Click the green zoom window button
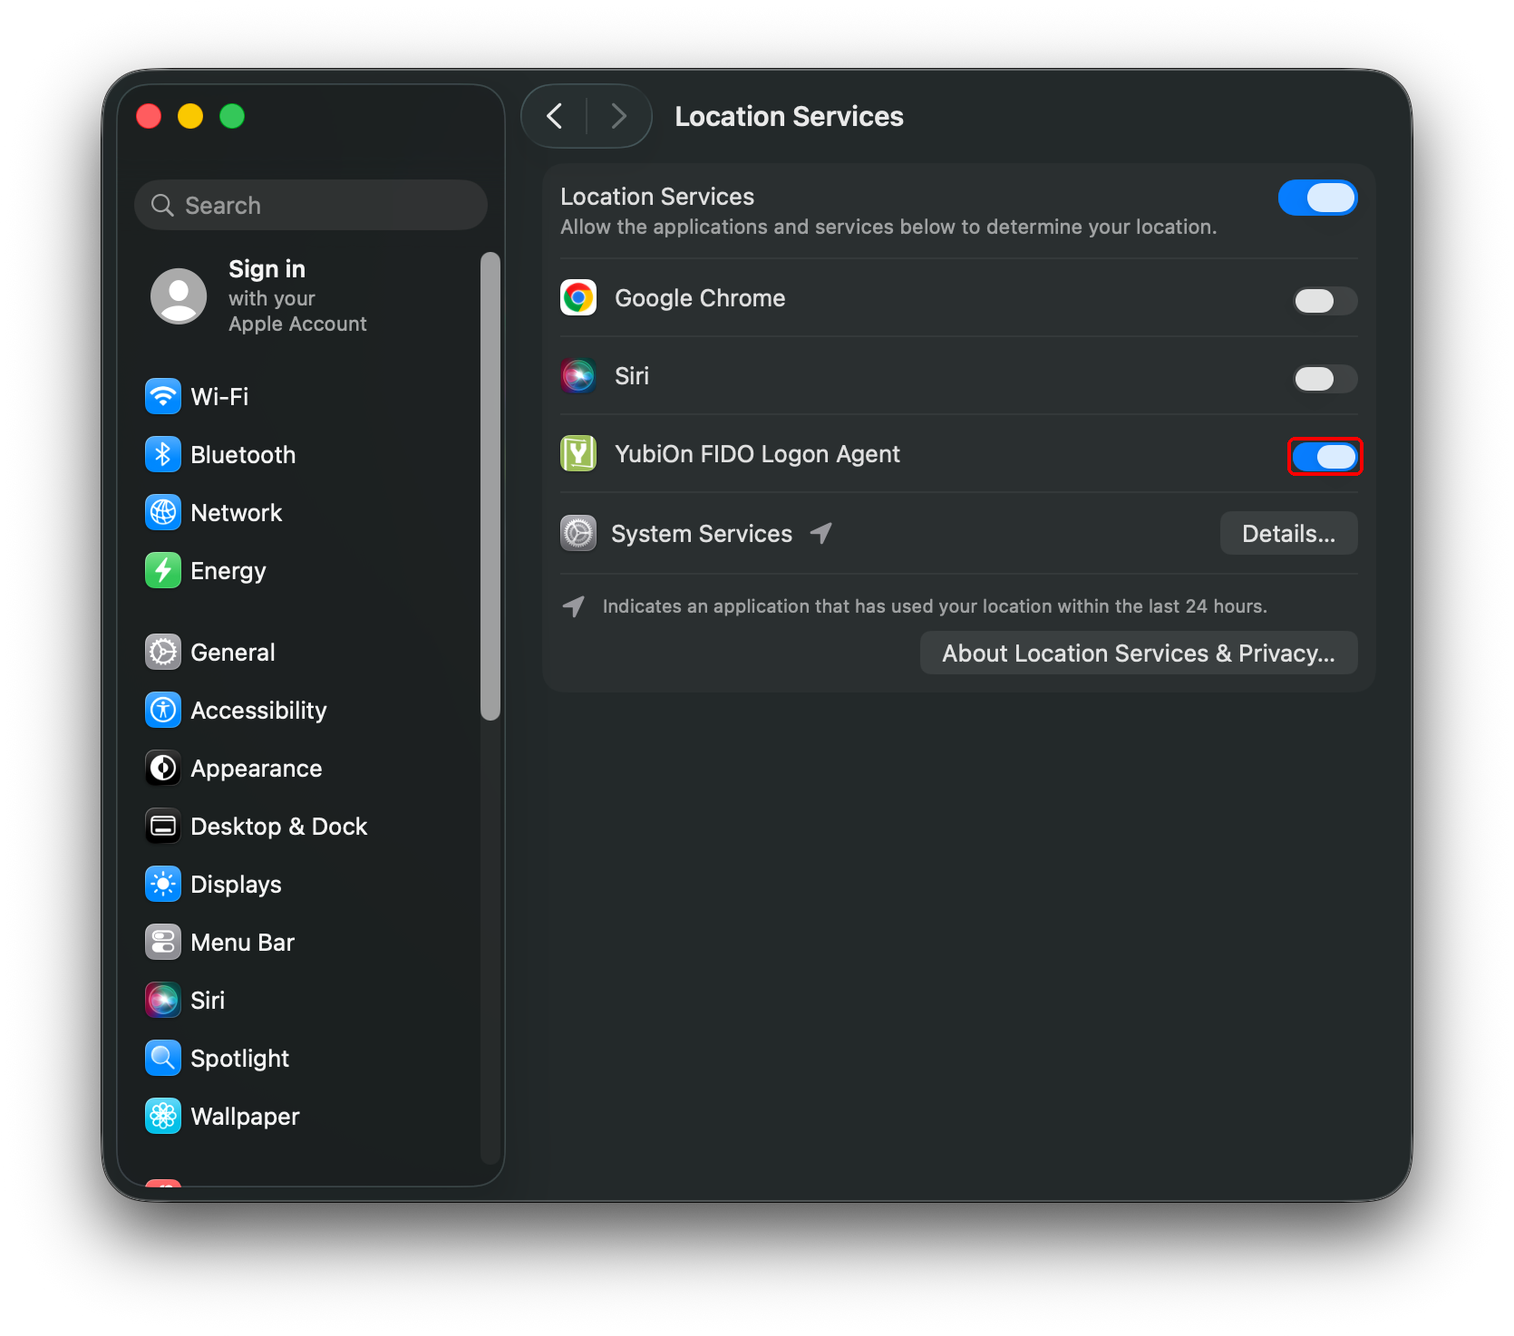 click(232, 116)
